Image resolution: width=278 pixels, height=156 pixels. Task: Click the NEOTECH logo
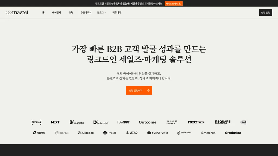(196, 122)
